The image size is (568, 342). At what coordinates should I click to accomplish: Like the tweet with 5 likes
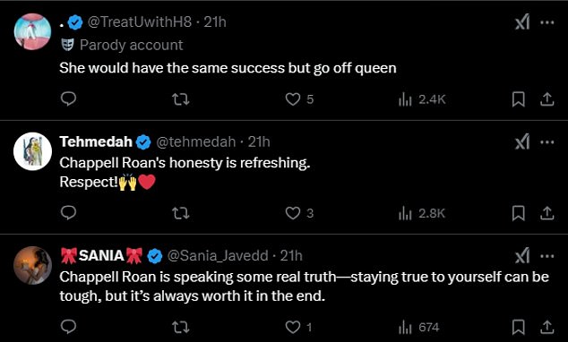(299, 99)
